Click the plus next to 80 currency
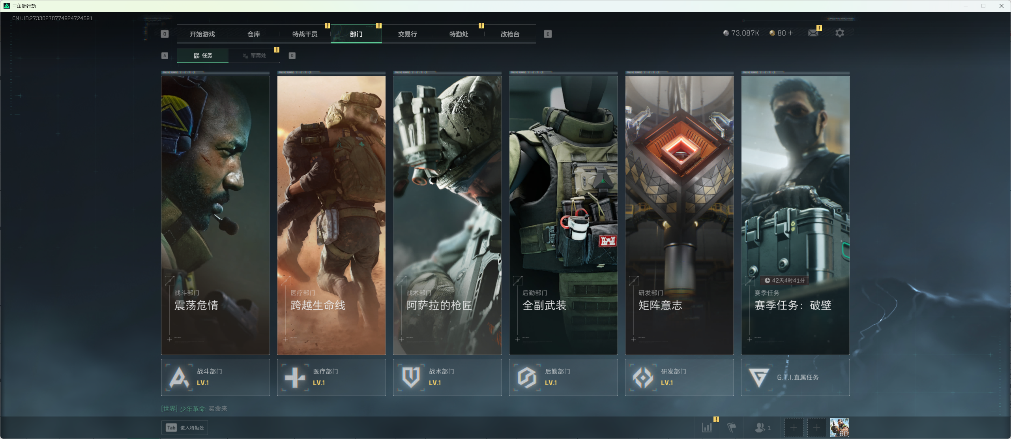 (x=790, y=33)
